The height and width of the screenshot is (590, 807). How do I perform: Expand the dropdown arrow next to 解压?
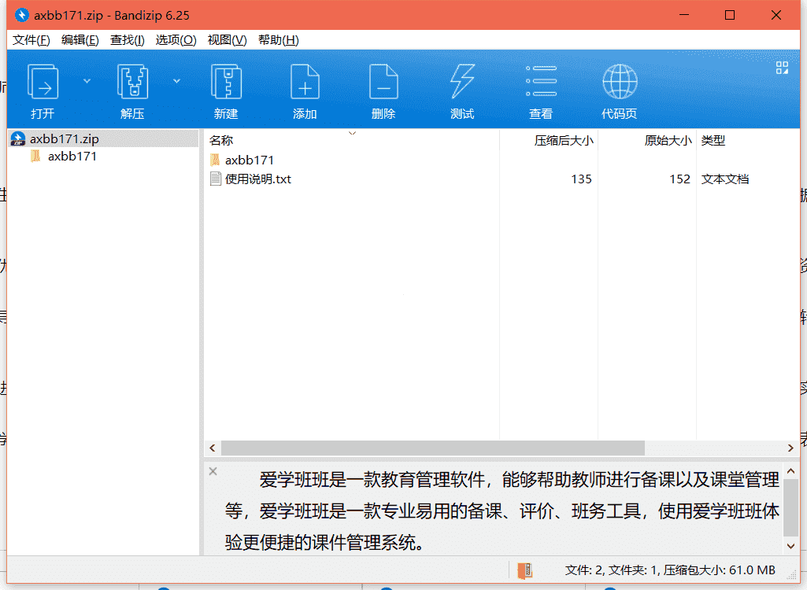[176, 81]
